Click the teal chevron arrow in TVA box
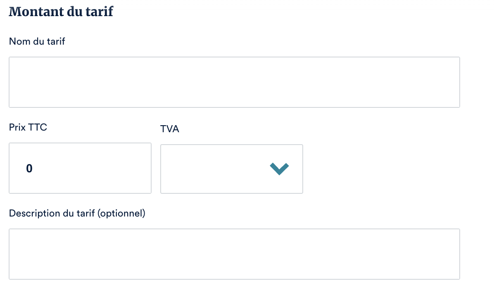 coord(279,169)
